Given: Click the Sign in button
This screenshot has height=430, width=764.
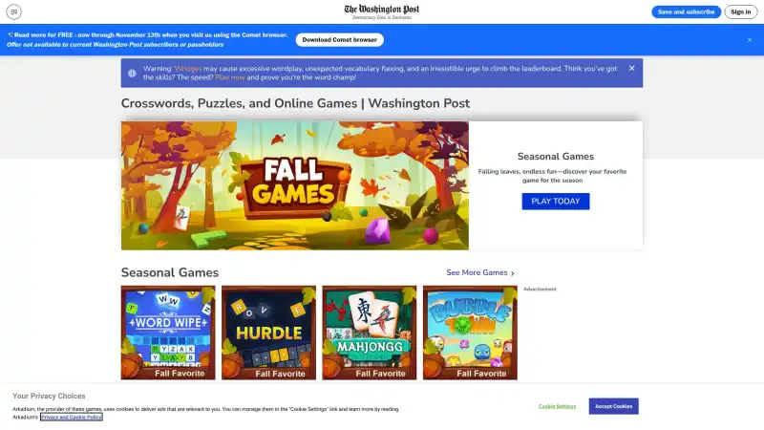Looking at the screenshot, I should pos(741,11).
